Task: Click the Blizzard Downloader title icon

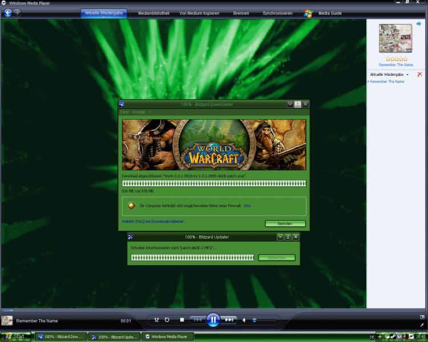Action: pos(122,104)
